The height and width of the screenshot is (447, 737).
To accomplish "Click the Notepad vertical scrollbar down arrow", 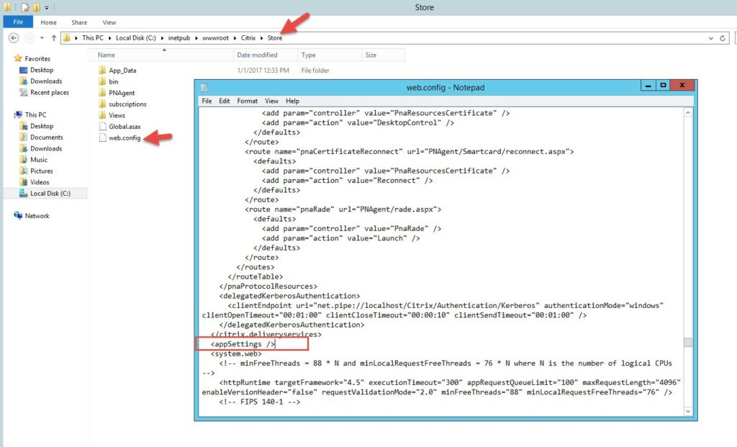I will click(x=687, y=410).
